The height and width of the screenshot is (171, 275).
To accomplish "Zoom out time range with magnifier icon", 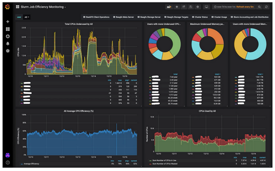I will pyautogui.click(x=259, y=7).
